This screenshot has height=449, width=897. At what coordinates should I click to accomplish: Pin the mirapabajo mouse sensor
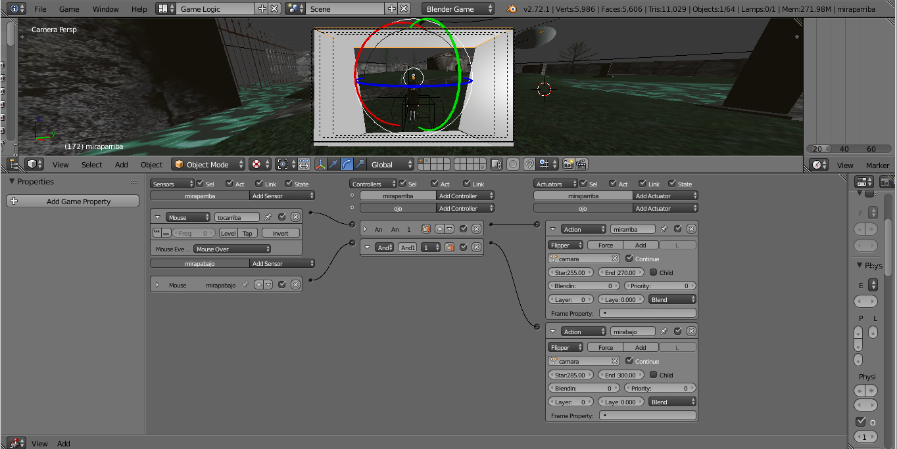click(245, 285)
